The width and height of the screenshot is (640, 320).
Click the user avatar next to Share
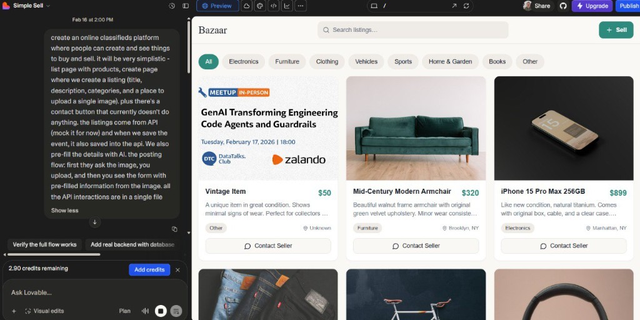(527, 6)
